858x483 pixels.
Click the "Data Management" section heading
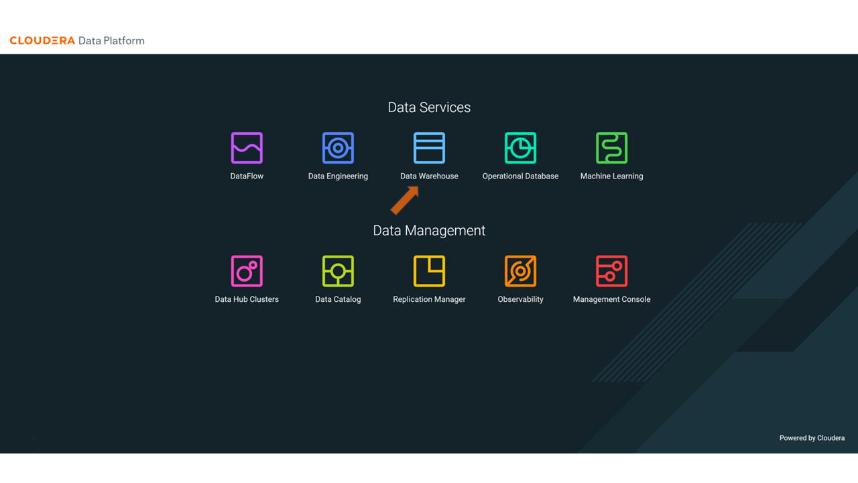click(x=429, y=231)
